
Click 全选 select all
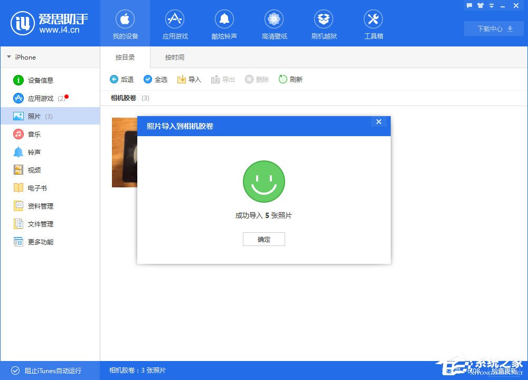155,80
